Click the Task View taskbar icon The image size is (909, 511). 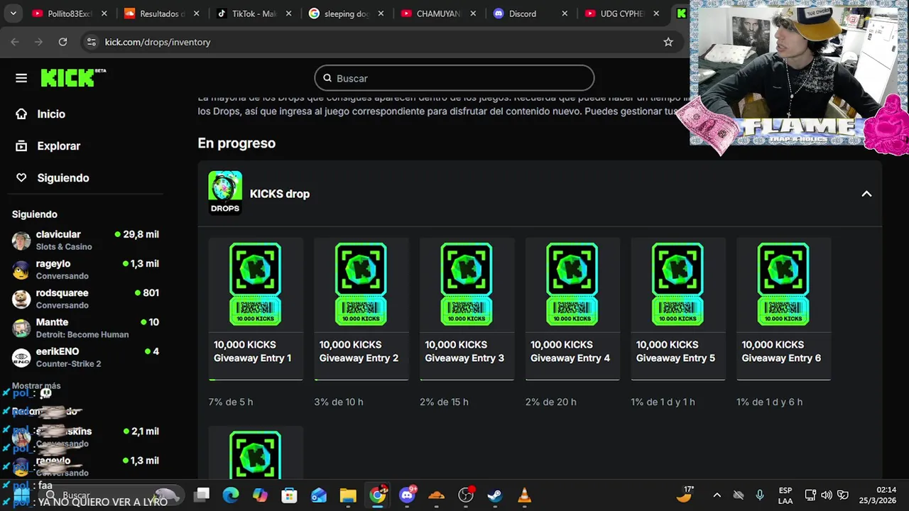click(202, 495)
